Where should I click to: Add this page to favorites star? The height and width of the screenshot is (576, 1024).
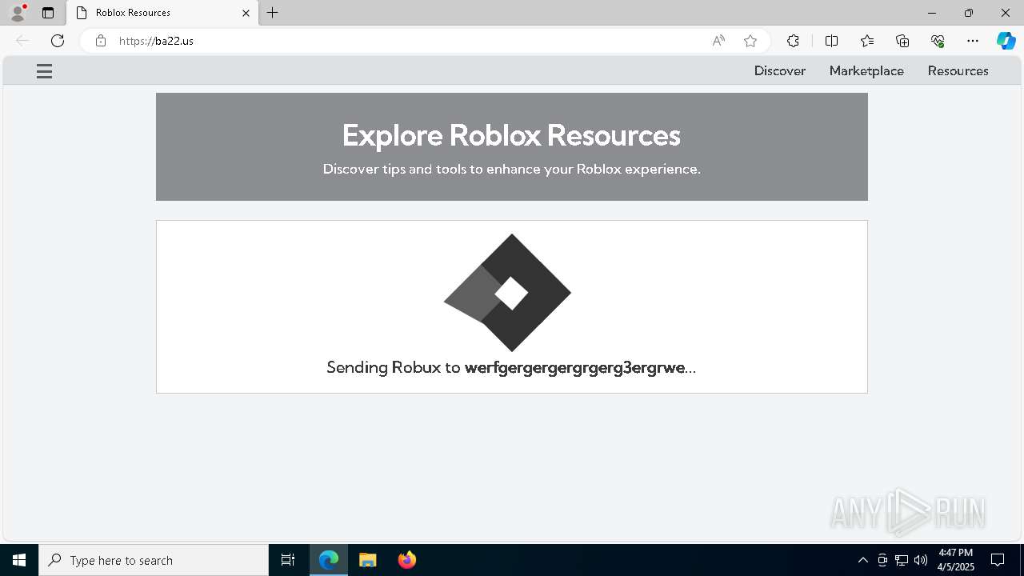[750, 41]
